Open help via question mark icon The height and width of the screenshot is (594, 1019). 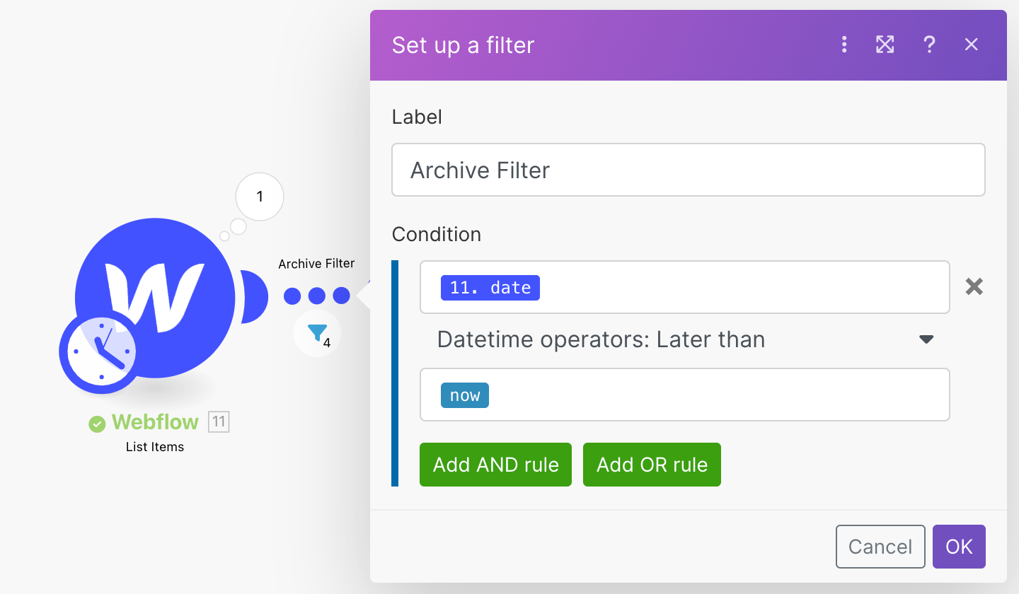tap(929, 45)
